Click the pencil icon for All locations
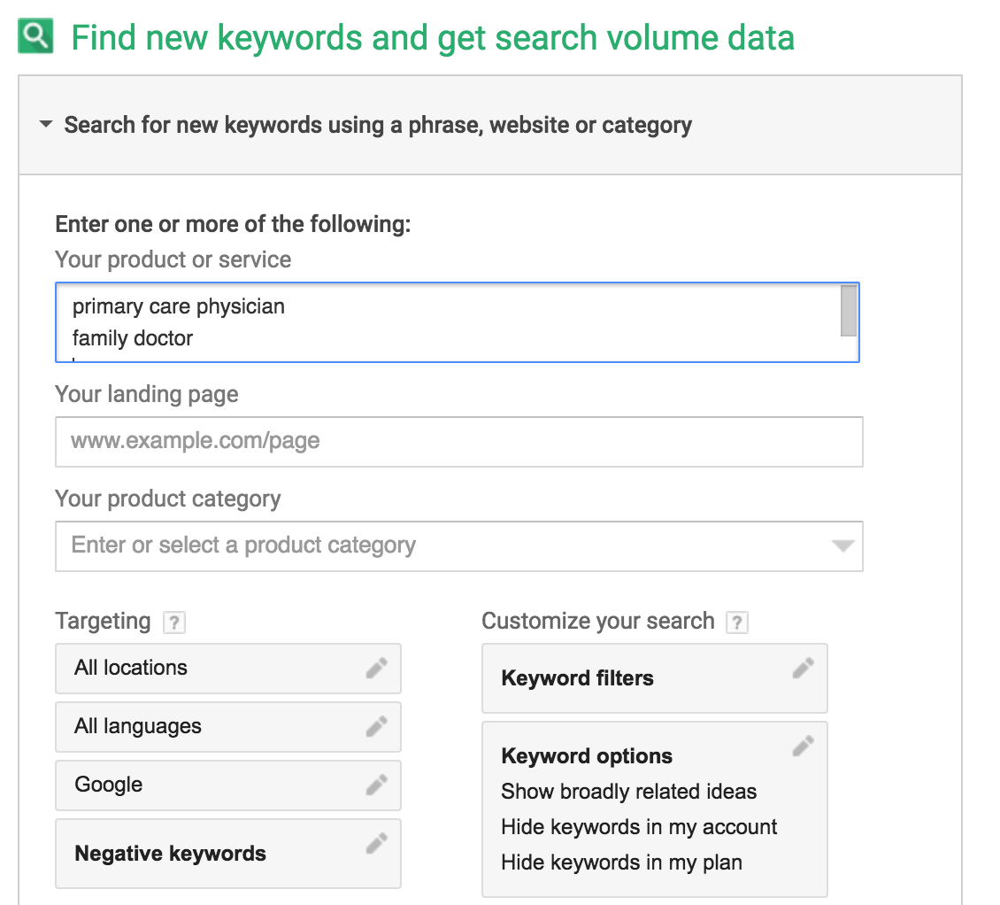1000x905 pixels. [x=376, y=668]
